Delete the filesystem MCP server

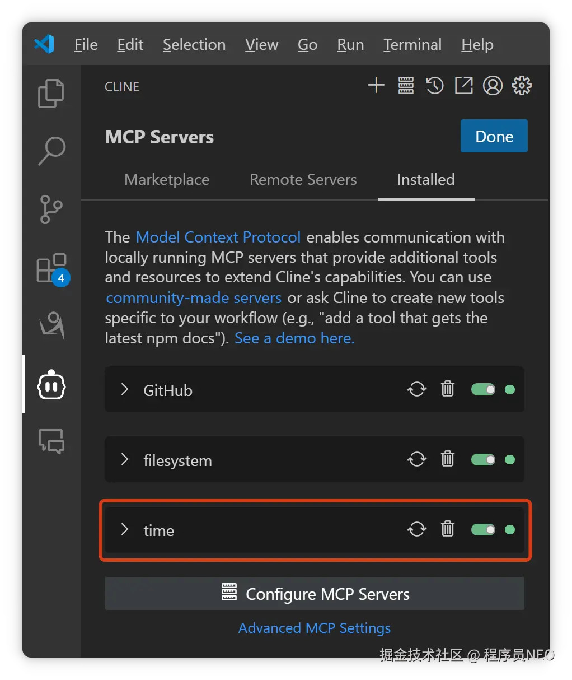[x=448, y=459]
